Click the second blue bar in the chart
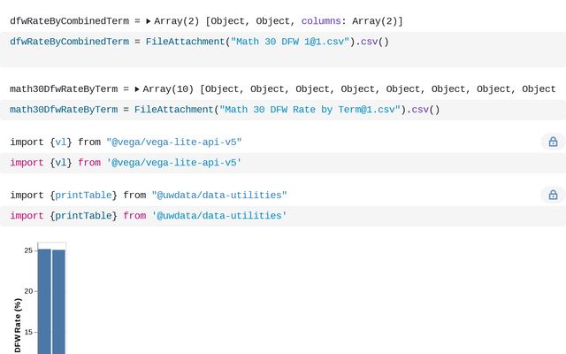 58,301
